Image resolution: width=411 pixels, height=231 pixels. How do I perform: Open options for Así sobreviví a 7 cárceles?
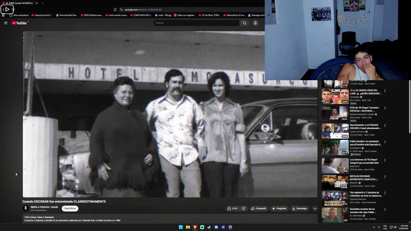point(385,193)
